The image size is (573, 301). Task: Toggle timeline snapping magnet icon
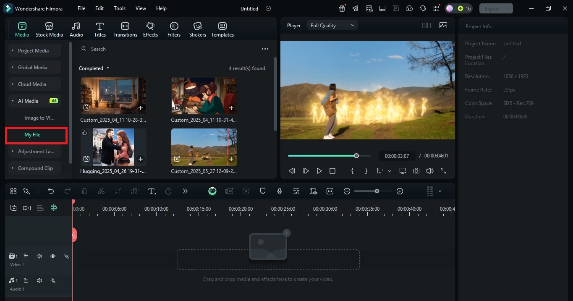53,208
